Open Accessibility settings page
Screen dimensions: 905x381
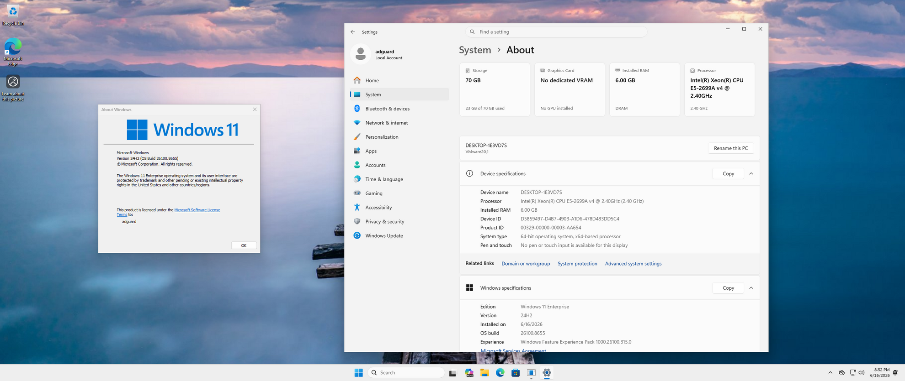coord(399,208)
